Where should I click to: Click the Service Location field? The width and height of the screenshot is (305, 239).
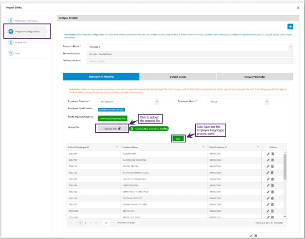190,54
